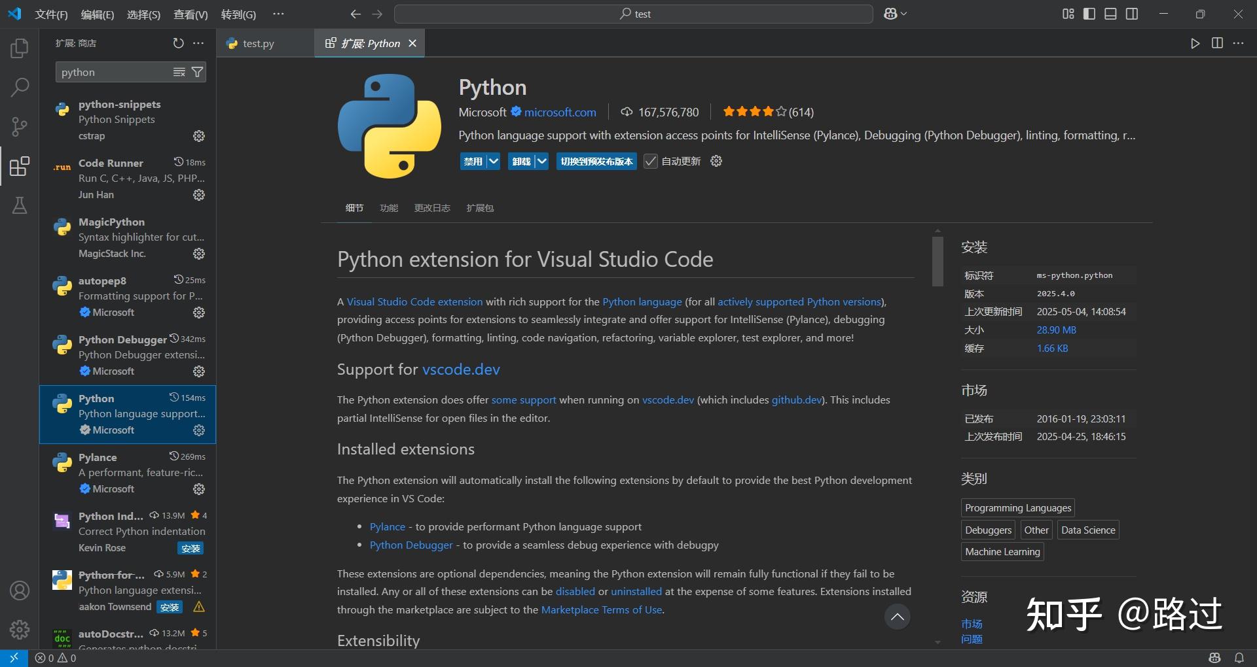1257x667 pixels.
Task: Open the Accounts icon in the activity bar
Action: (19, 590)
